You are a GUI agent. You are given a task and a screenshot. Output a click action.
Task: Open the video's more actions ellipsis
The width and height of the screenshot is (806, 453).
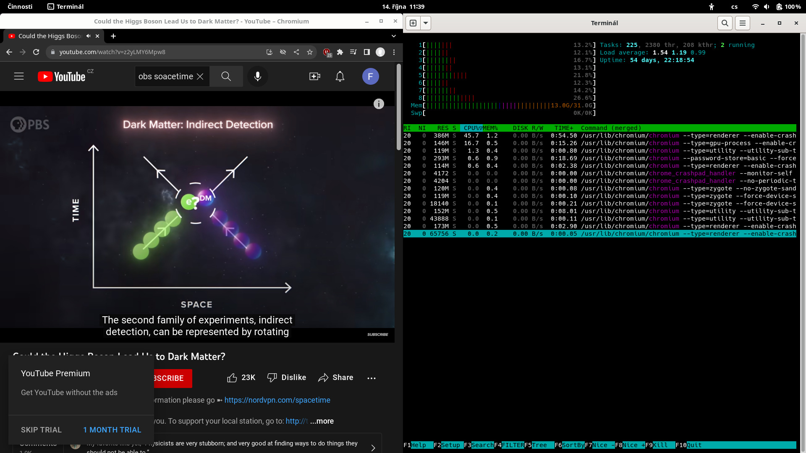[x=372, y=378]
